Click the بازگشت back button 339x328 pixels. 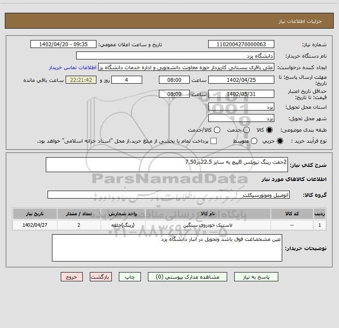101,277
